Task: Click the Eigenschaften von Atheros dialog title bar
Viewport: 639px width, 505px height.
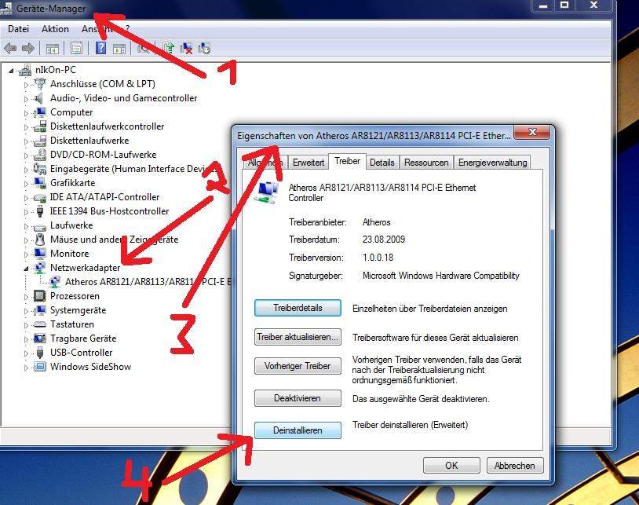Action: click(x=374, y=135)
